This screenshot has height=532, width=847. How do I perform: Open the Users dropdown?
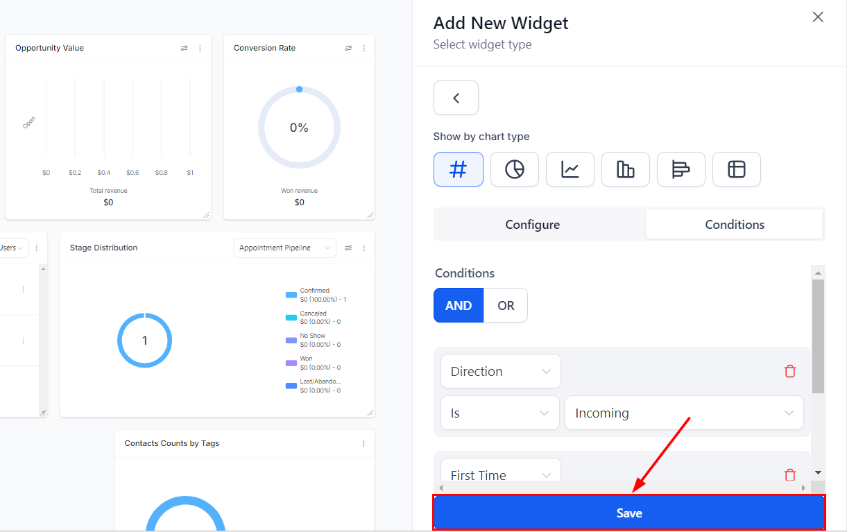[14, 248]
